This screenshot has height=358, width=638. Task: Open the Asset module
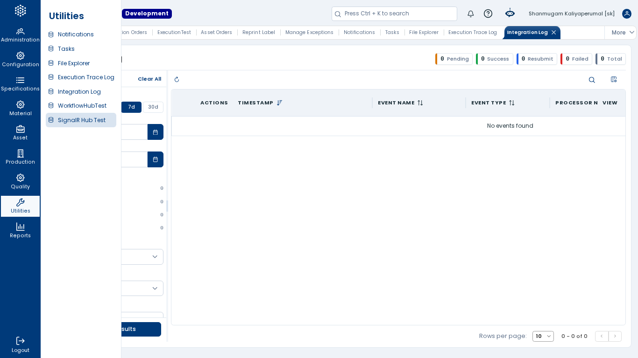(20, 133)
